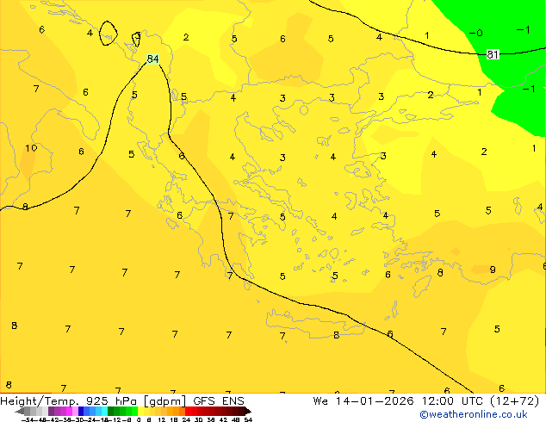Click the '12:00 UTC' time text
This screenshot has width=546, height=422.
452,401
